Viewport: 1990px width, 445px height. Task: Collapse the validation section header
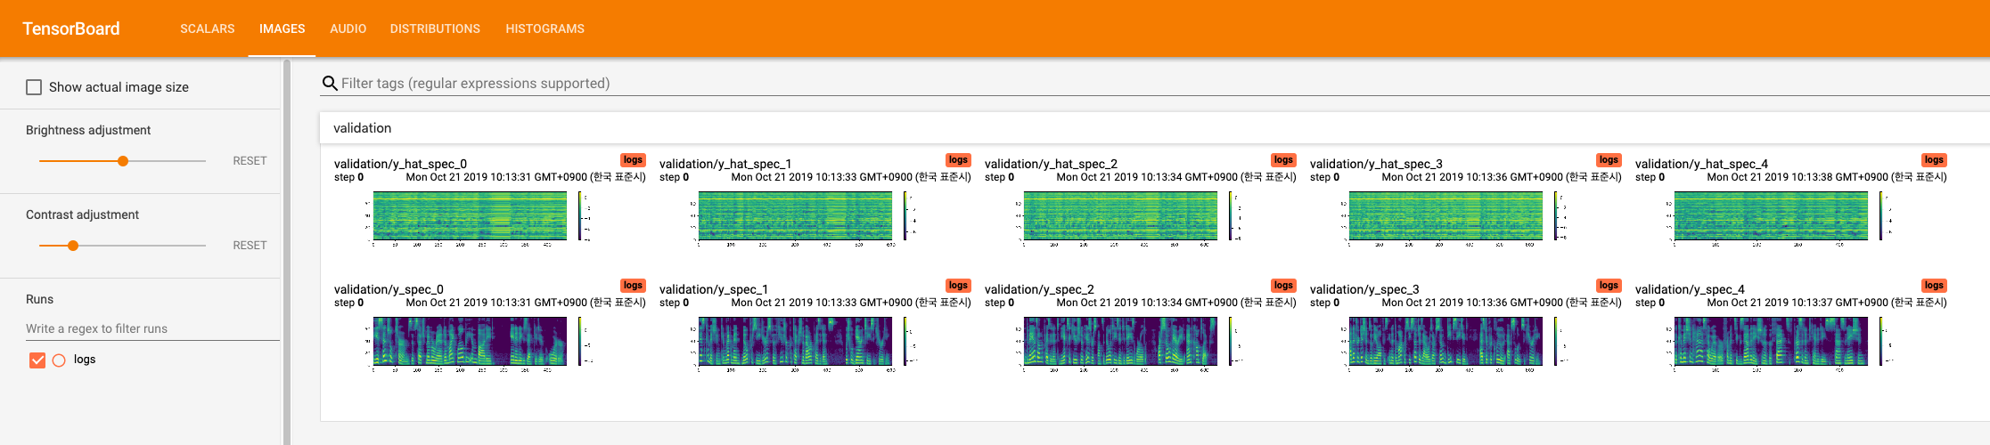[1154, 128]
